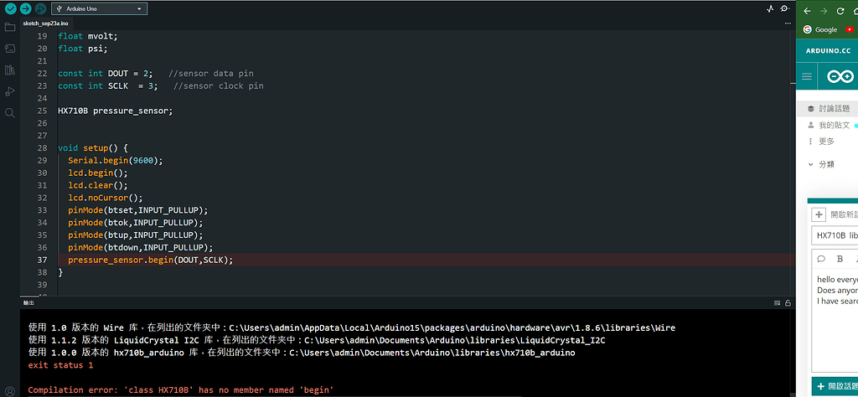The height and width of the screenshot is (397, 858).
Task: Click the Verify sketch checkmark button
Action: click(10, 8)
